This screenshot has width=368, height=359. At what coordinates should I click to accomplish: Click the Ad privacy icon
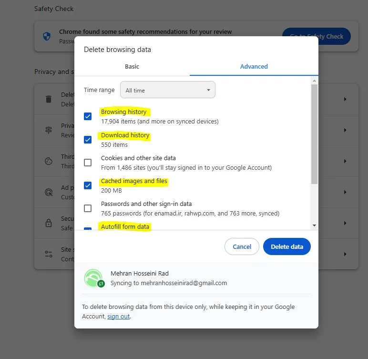49,192
